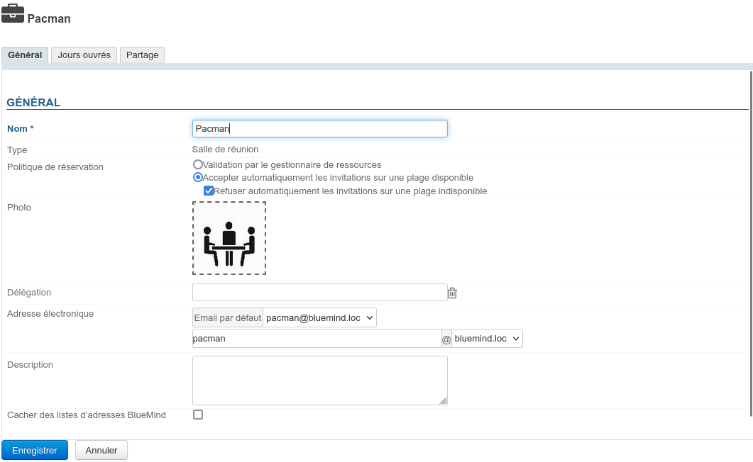Click the briefcase icon beside the Pacman title
Image resolution: width=753 pixels, height=462 pixels.
[x=13, y=14]
